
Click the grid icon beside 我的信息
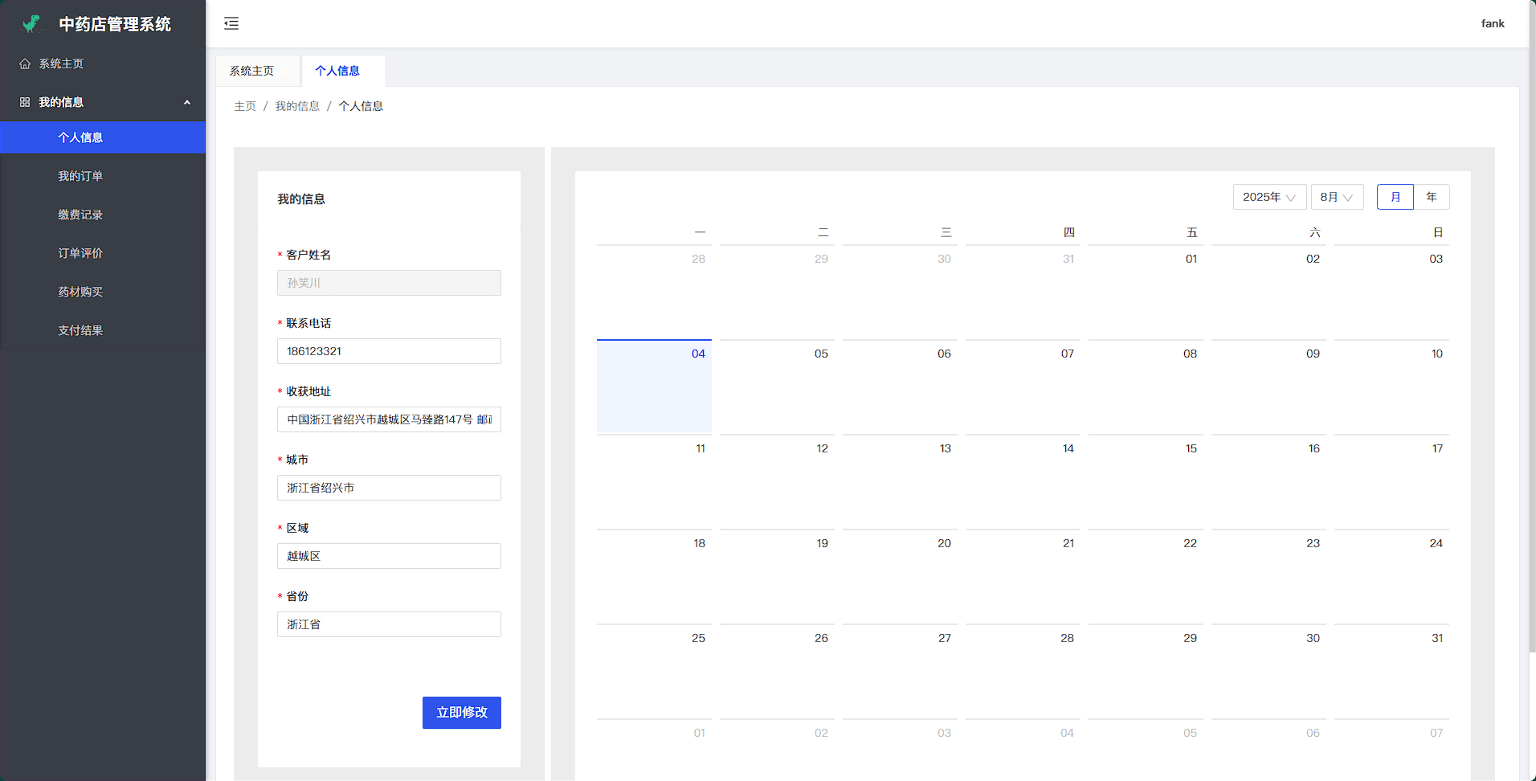(25, 102)
